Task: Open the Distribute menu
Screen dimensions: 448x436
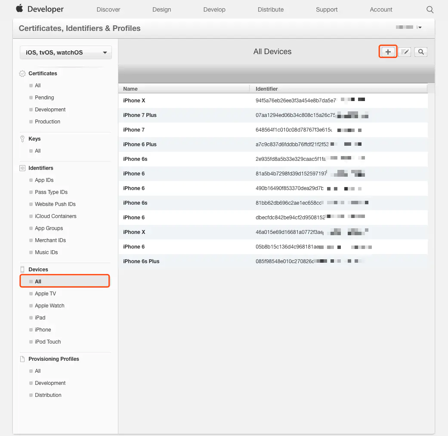Action: (271, 9)
